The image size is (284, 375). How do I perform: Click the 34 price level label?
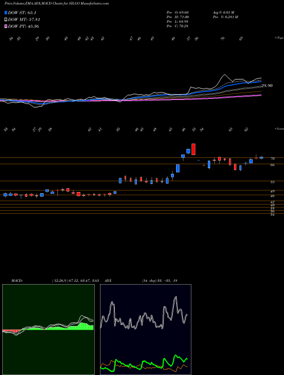tap(272, 215)
